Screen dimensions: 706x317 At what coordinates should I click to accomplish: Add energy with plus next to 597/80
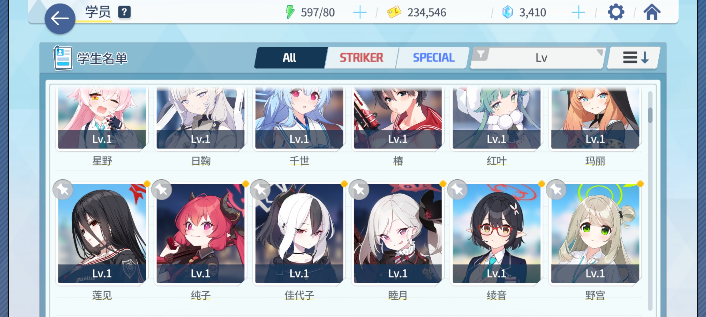[359, 13]
